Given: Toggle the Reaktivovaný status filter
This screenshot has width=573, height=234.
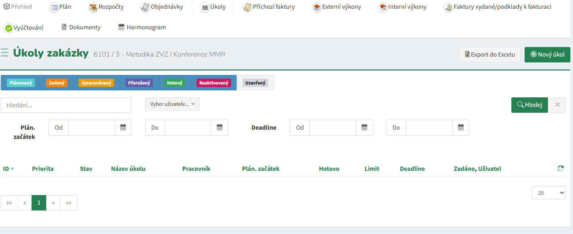Looking at the screenshot, I should tap(214, 83).
